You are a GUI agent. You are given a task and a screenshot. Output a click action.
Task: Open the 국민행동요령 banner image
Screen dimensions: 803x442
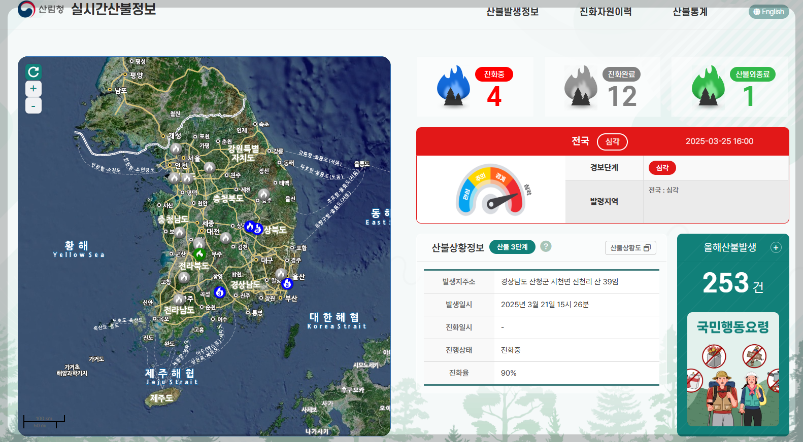tap(733, 369)
